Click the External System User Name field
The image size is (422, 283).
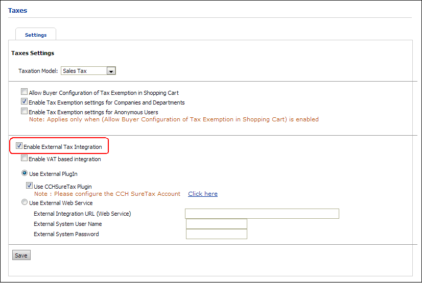[217, 224]
